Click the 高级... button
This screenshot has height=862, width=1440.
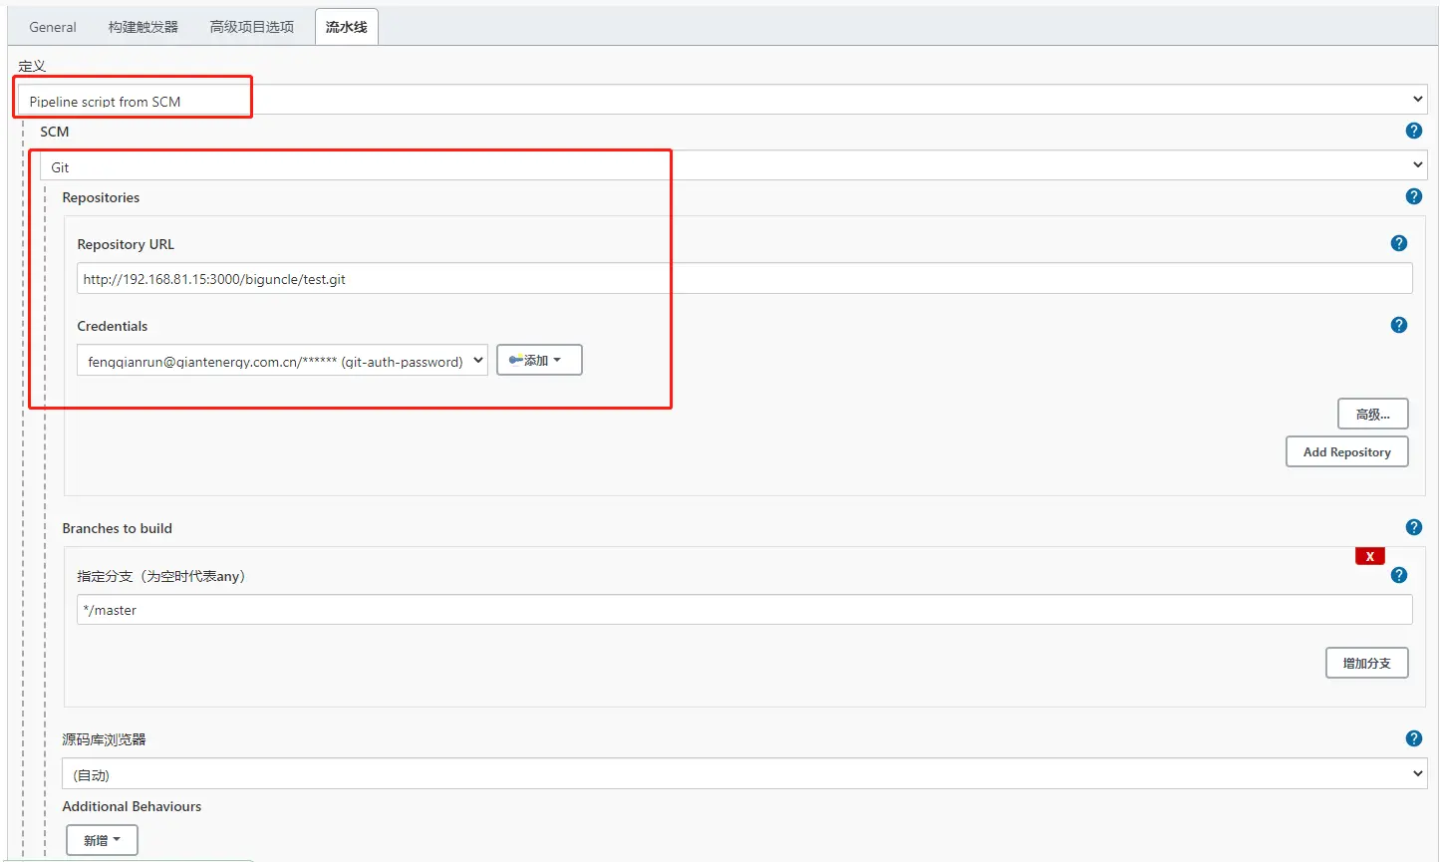(1372, 414)
